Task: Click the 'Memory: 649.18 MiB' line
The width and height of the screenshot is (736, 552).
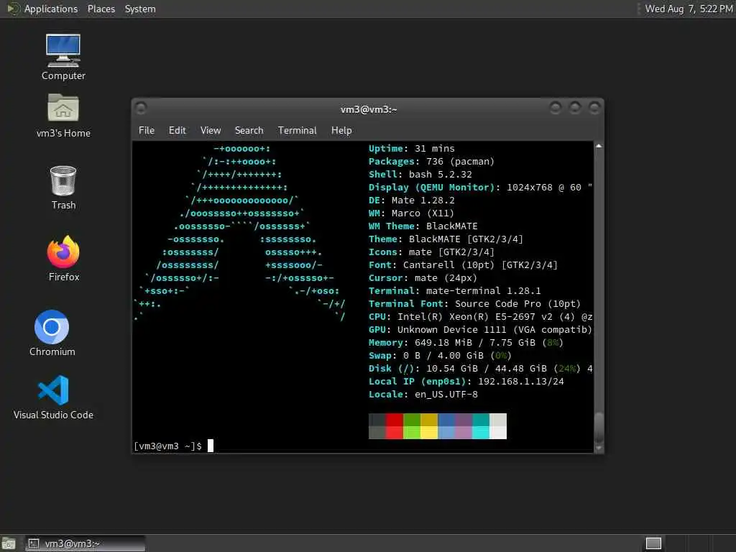Action: 466,343
